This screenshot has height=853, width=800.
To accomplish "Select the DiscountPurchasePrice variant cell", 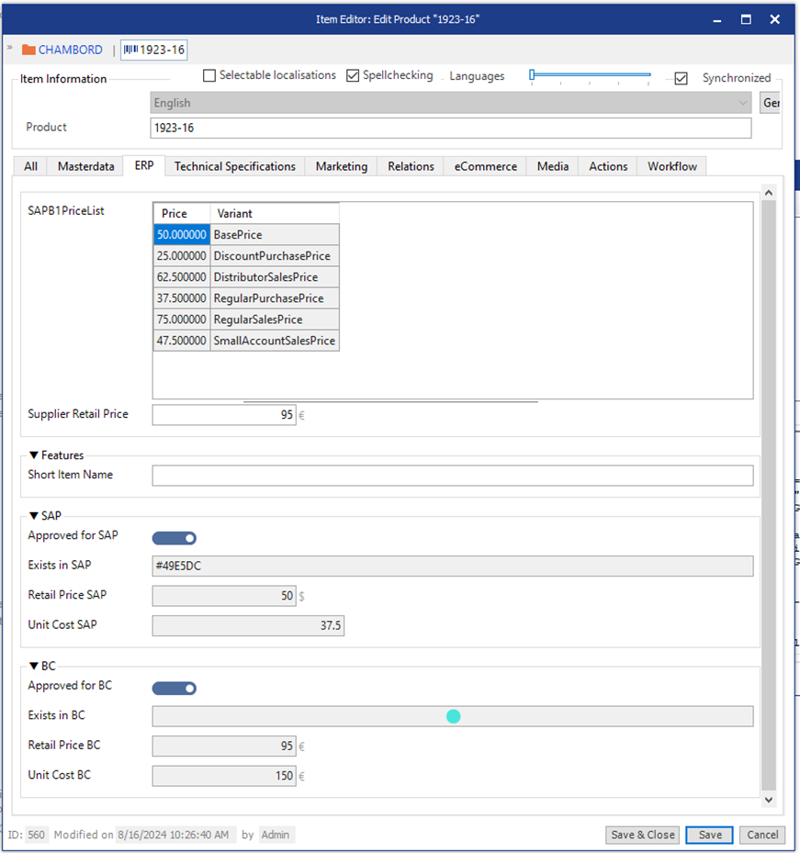I will [x=275, y=255].
